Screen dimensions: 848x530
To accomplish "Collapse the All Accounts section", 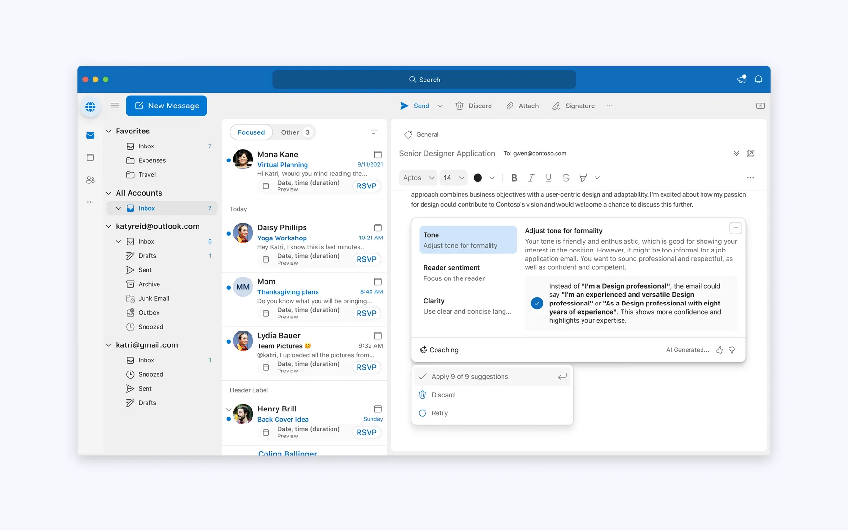I will coord(108,193).
